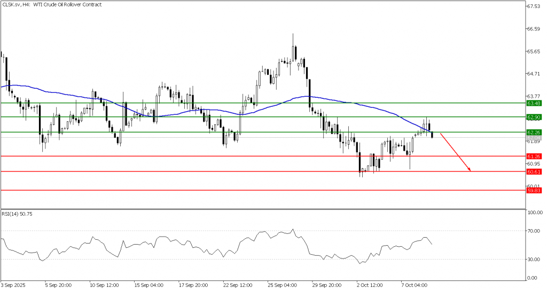Click the RSI(14) 50.75 indicator label

[x=17, y=213]
